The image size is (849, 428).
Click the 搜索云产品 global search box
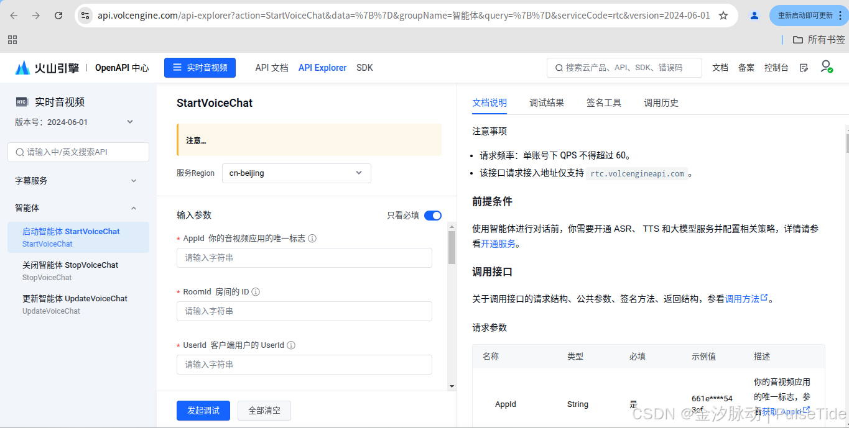(x=624, y=68)
